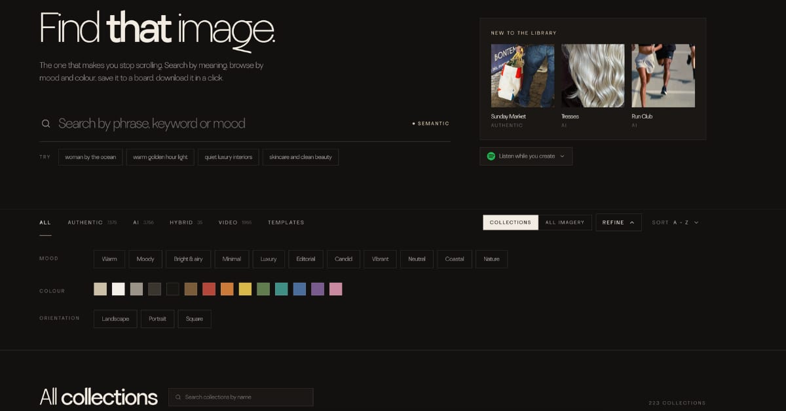Click the main search magnifier icon

coord(46,124)
